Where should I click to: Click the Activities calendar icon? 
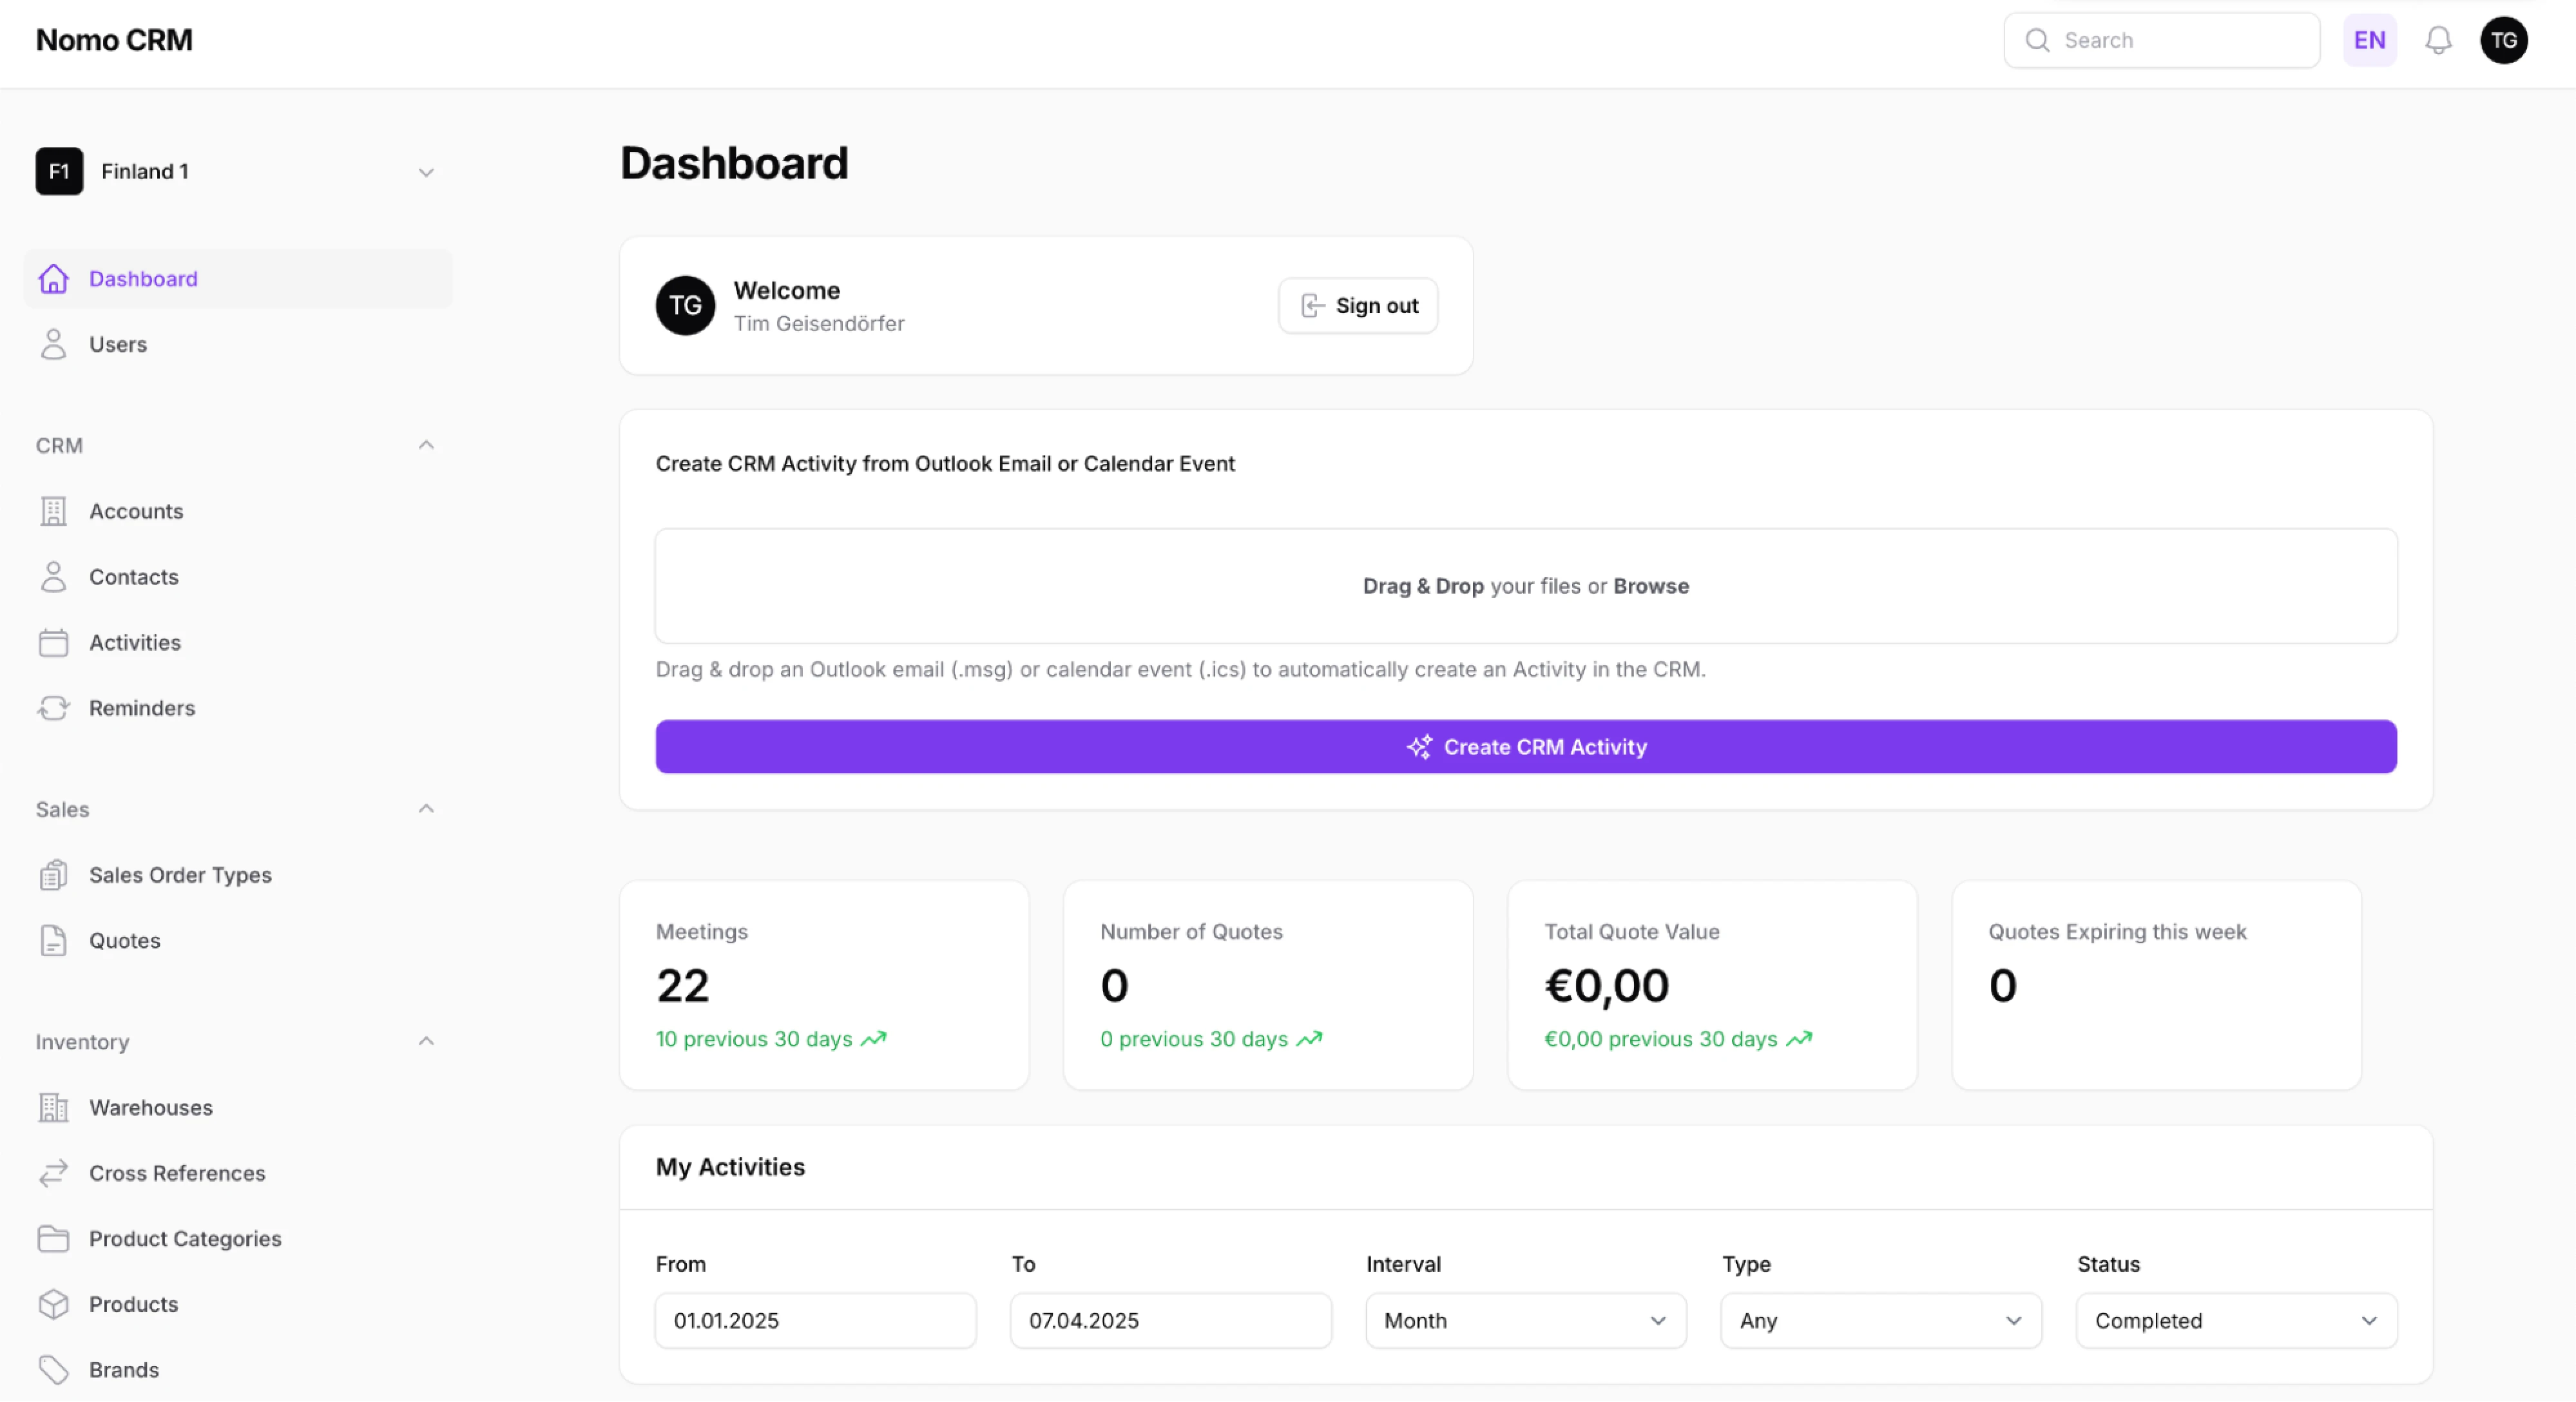(53, 642)
